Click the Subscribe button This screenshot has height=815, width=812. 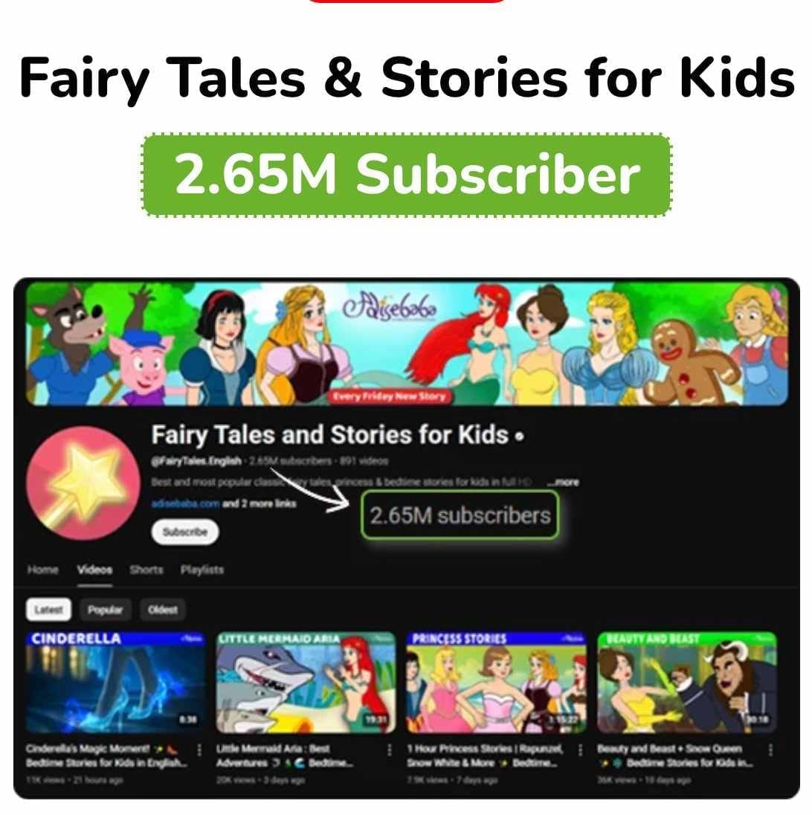[x=185, y=532]
